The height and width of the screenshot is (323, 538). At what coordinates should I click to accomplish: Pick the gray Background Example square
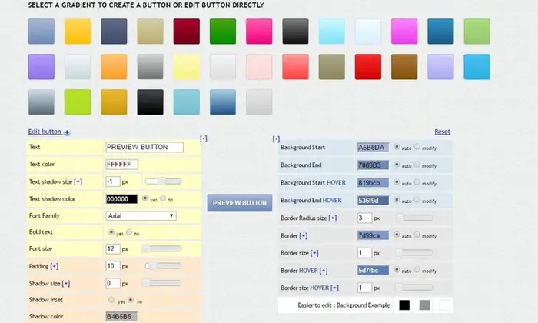424,305
